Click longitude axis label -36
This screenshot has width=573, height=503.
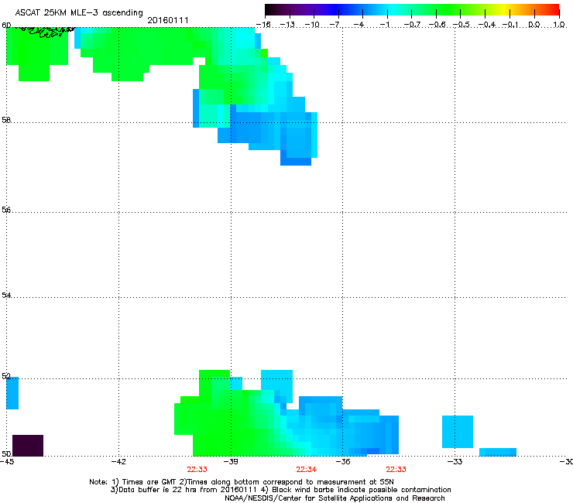tap(343, 462)
